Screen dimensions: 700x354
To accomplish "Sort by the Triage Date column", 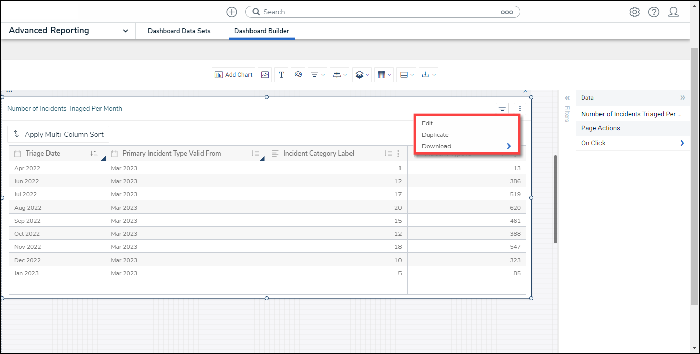I will 94,154.
